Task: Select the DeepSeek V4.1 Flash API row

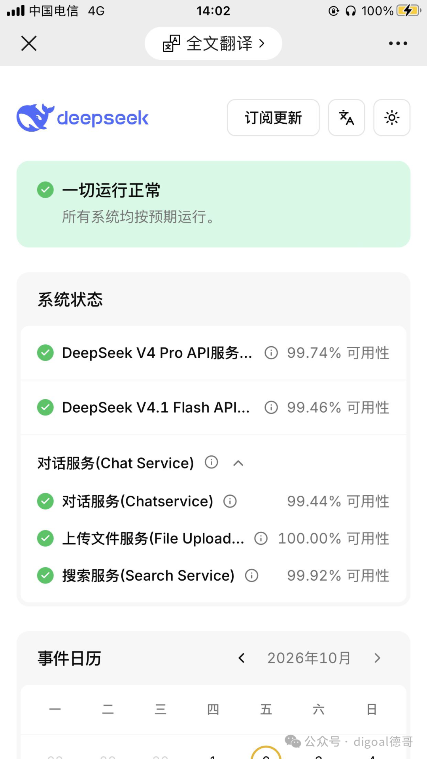Action: pyautogui.click(x=213, y=408)
